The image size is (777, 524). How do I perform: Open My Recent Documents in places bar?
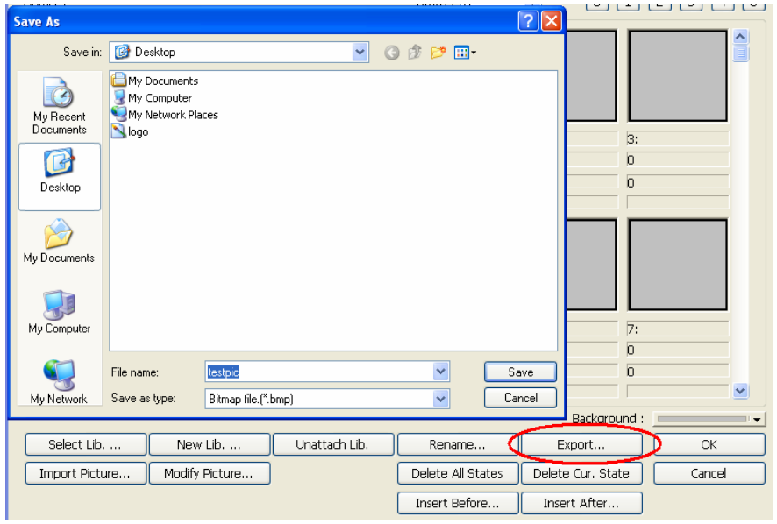(60, 107)
